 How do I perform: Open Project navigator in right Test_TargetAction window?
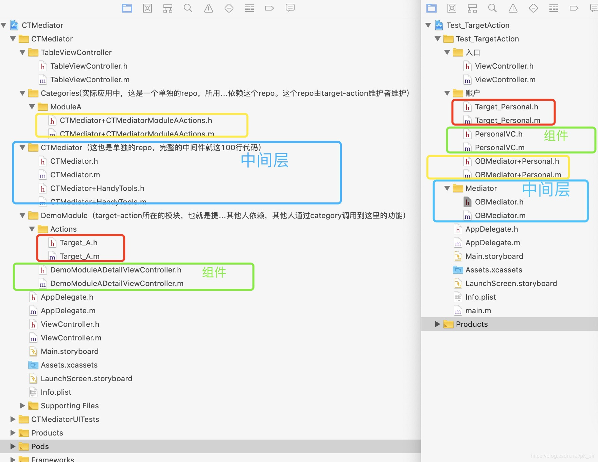point(432,8)
